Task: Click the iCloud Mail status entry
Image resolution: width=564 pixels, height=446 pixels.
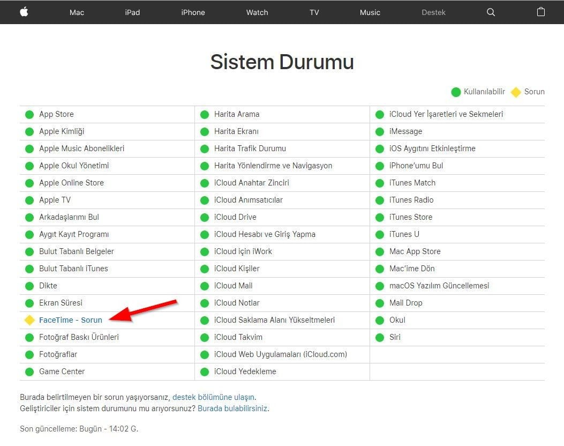Action: (233, 286)
